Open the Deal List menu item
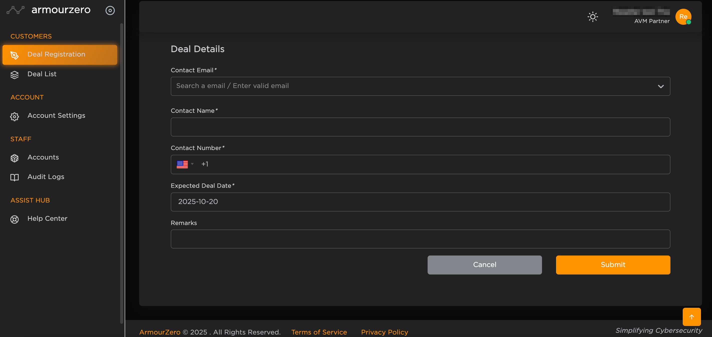The height and width of the screenshot is (337, 712). 42,74
